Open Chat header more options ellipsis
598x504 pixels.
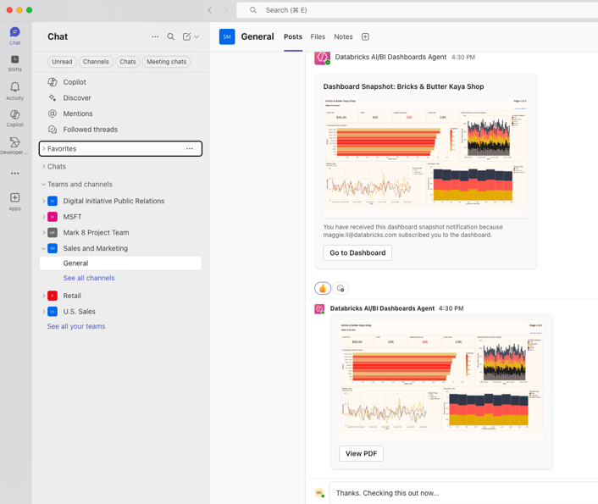155,36
